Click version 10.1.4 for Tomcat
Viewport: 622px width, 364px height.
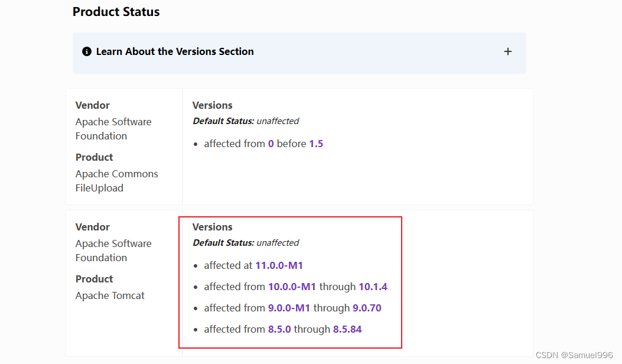pyautogui.click(x=373, y=287)
